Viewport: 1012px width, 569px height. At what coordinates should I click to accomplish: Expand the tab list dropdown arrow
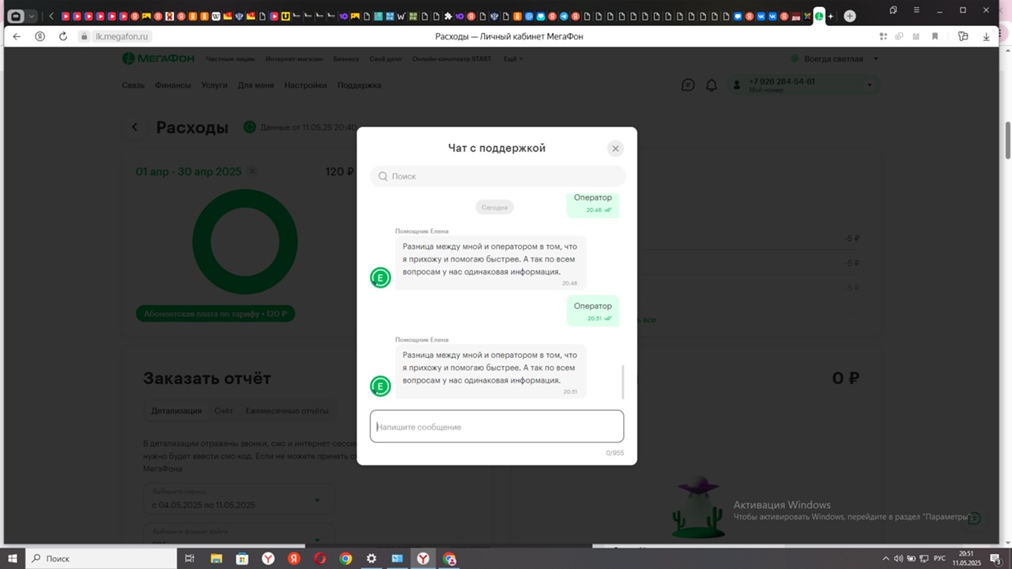(x=32, y=16)
